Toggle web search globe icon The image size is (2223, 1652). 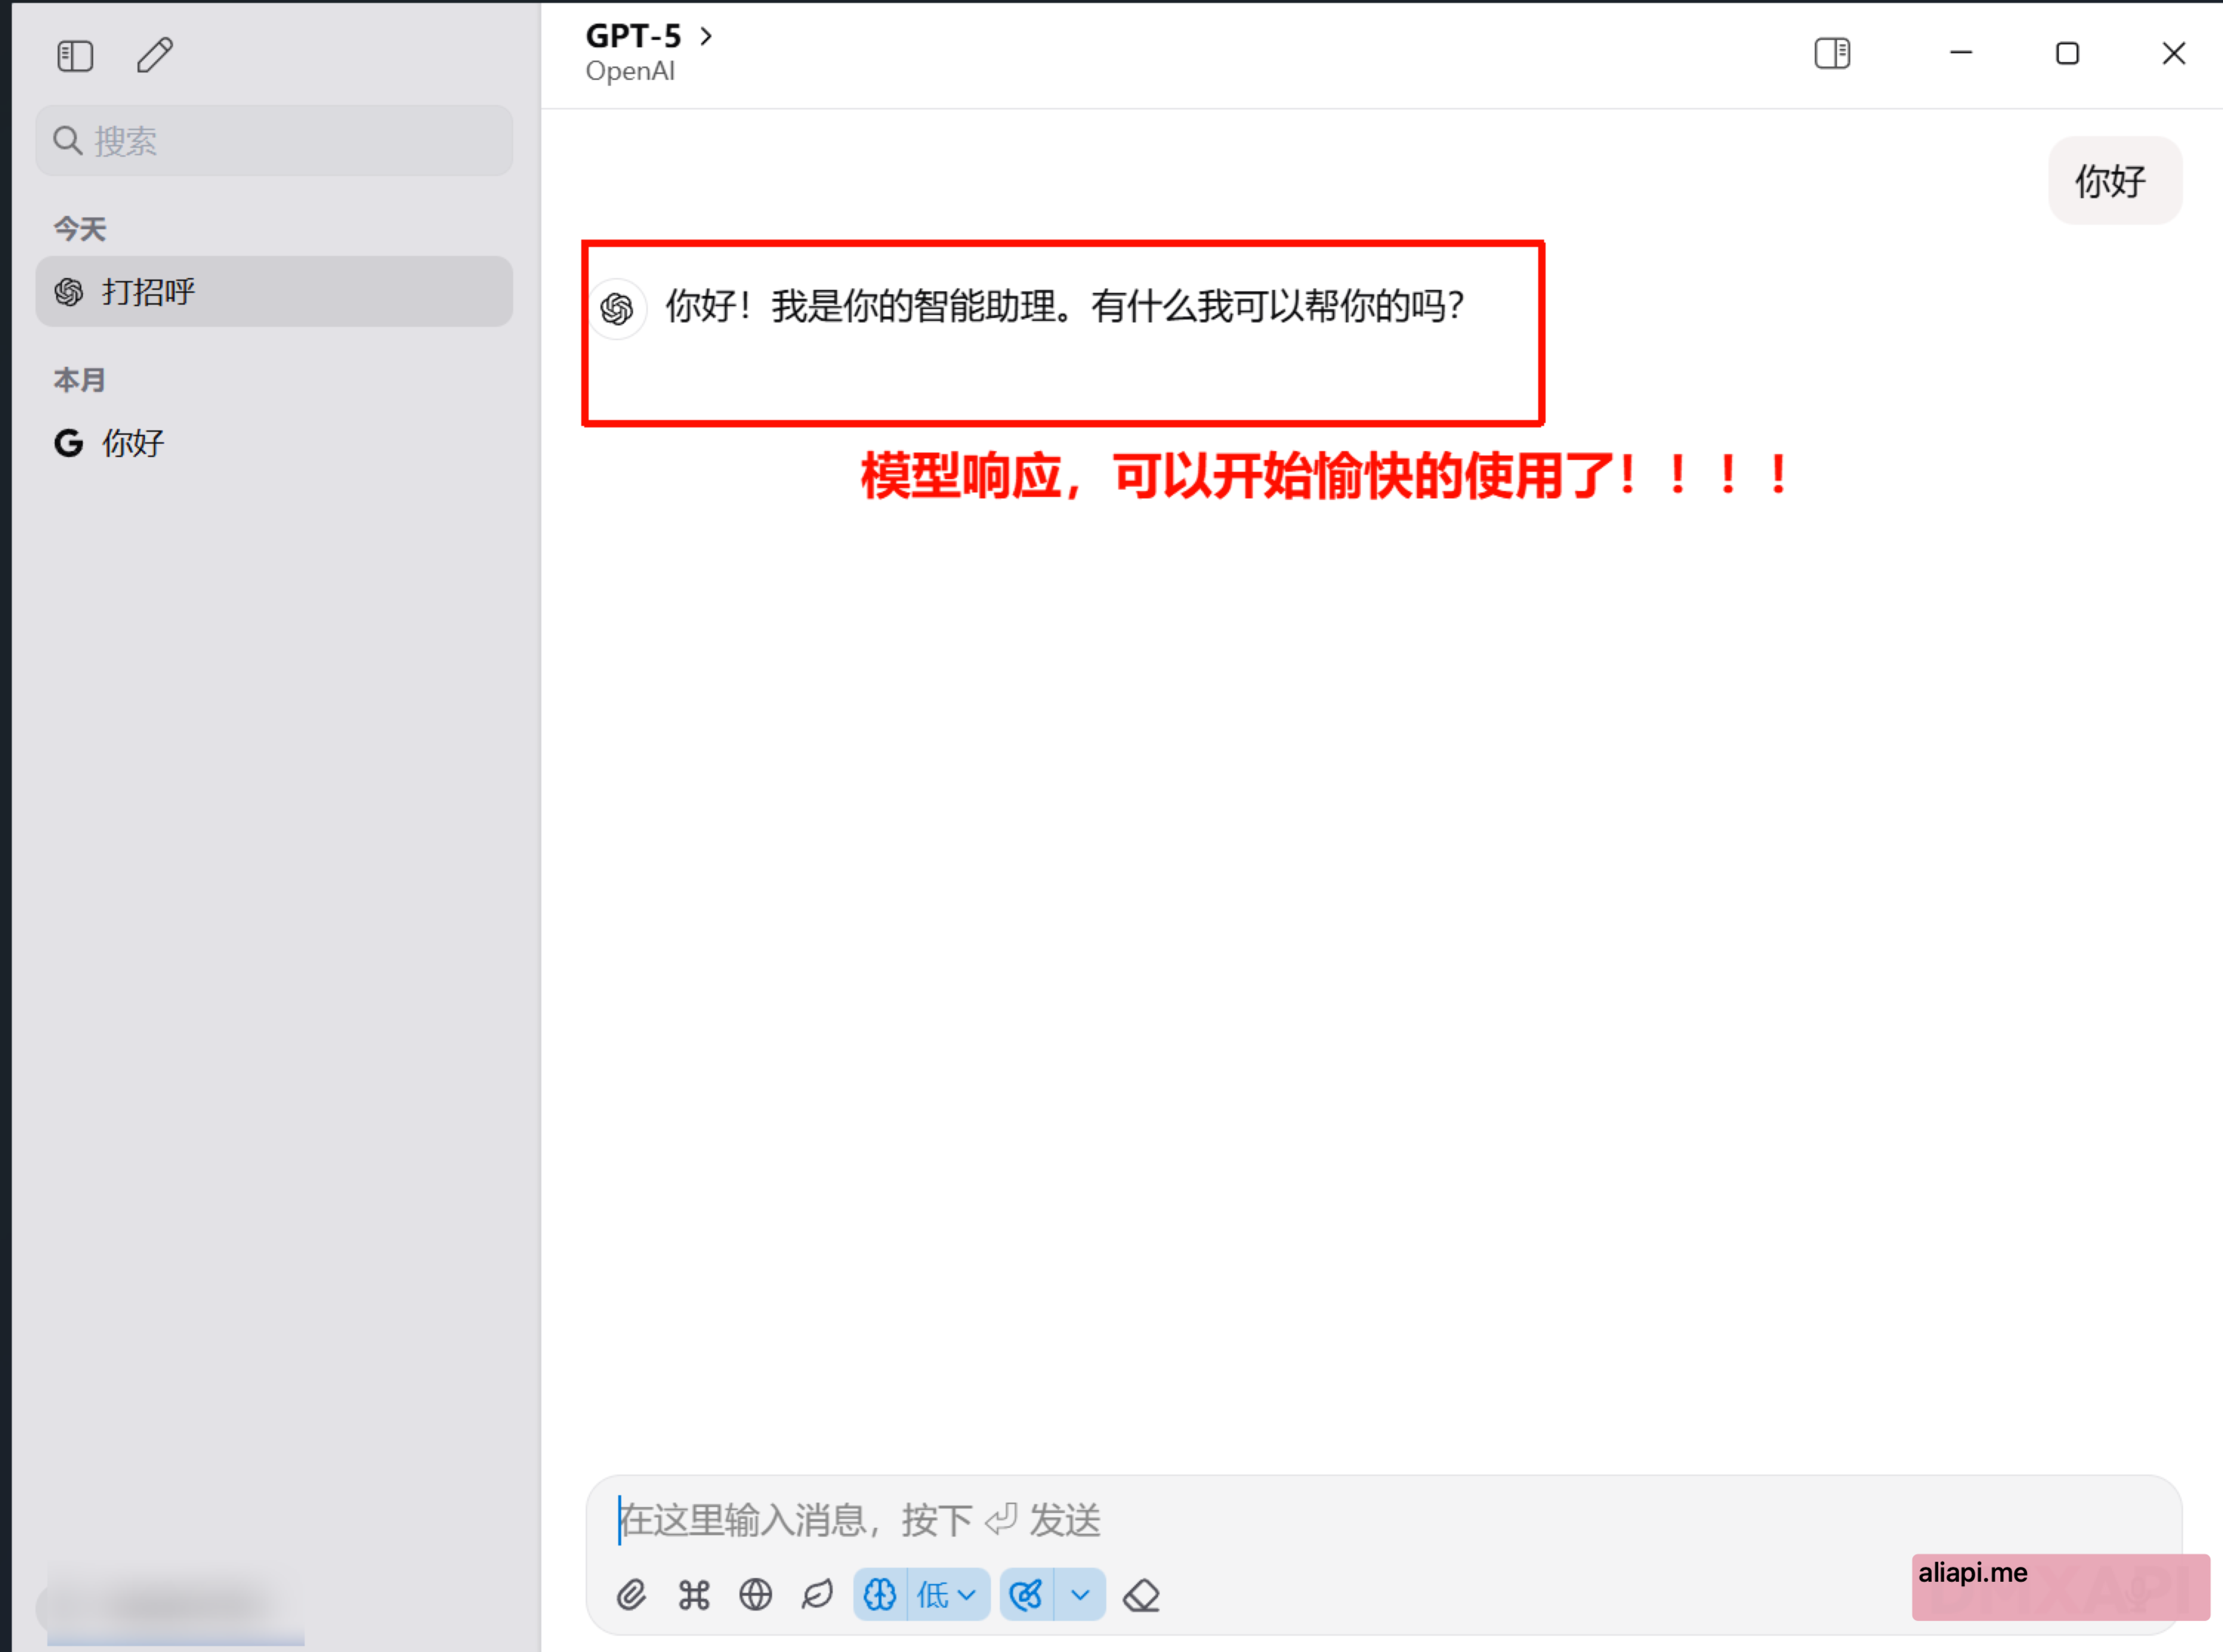tap(755, 1595)
